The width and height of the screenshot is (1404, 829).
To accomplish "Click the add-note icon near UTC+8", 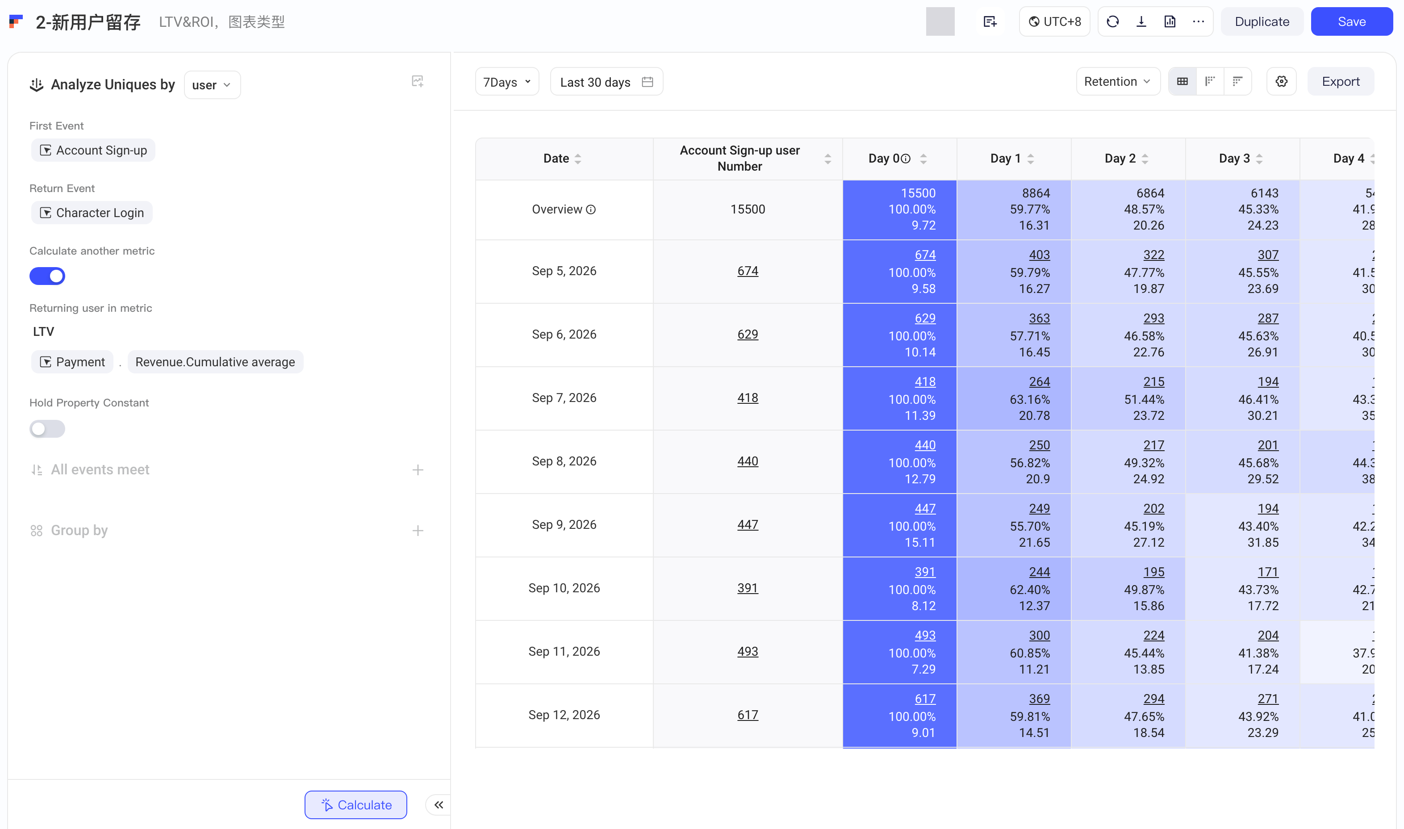I will click(x=990, y=22).
